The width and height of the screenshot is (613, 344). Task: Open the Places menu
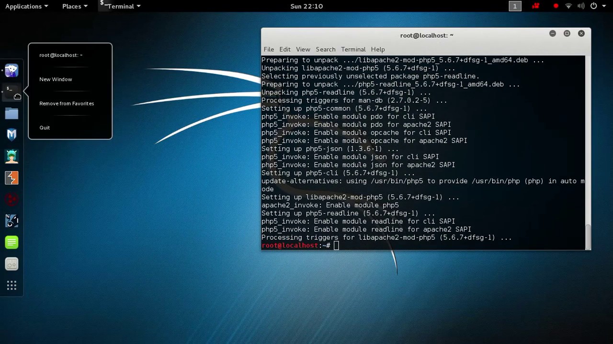[x=75, y=6]
